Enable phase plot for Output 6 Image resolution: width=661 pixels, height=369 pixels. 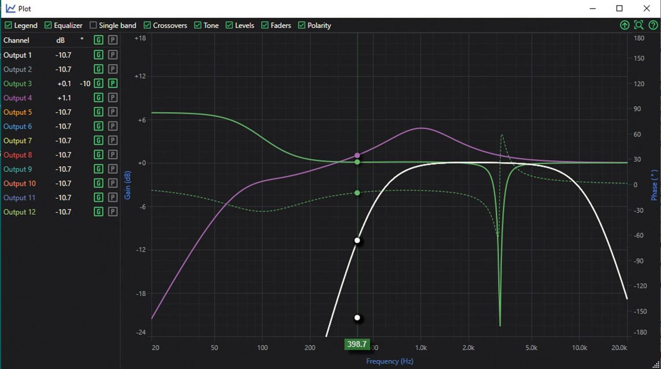113,126
